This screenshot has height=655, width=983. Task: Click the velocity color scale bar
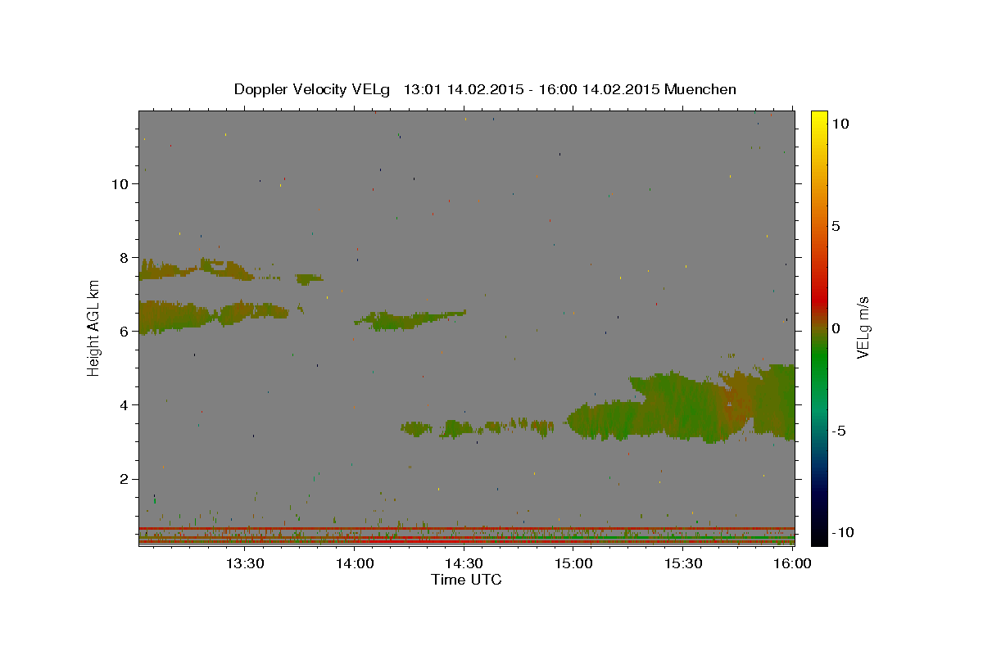pos(819,327)
